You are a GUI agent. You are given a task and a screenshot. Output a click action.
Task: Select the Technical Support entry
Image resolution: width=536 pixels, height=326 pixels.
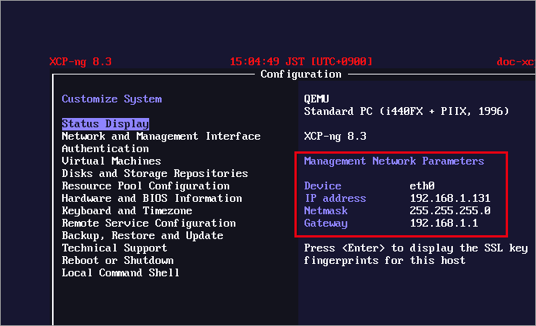[x=114, y=248]
